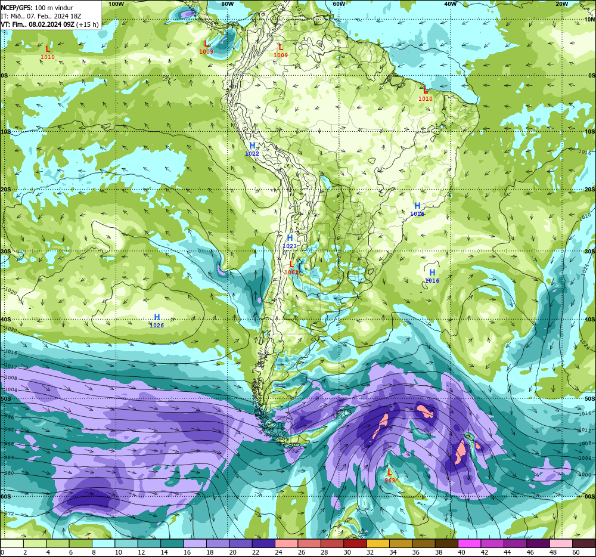Click the H 1016 high over inland Brazil
Image resolution: width=596 pixels, height=557 pixels.
(x=417, y=209)
